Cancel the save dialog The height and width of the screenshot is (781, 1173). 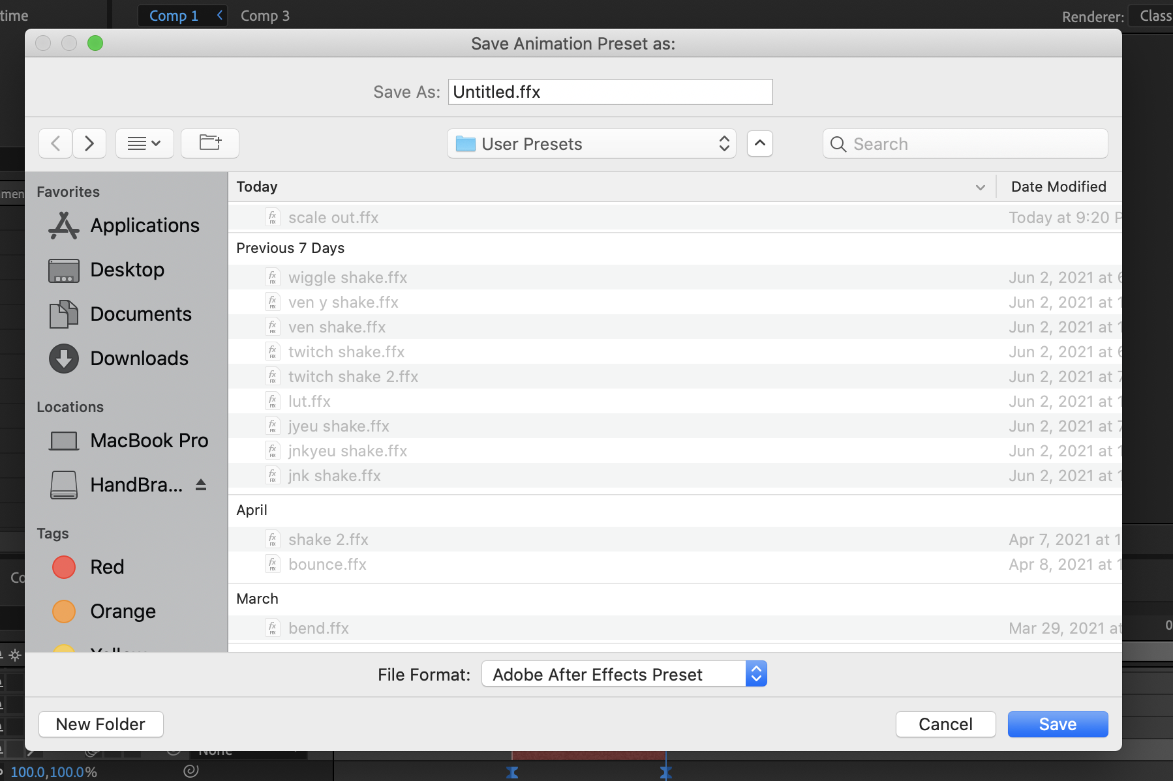pos(945,724)
